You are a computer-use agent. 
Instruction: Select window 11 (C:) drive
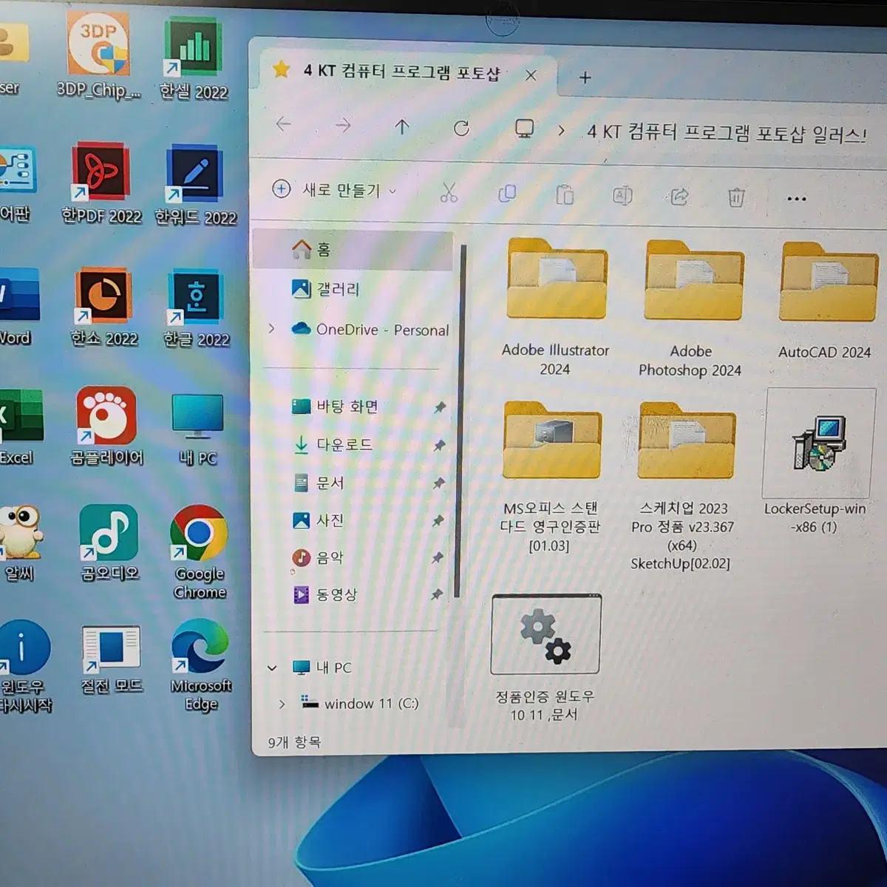(361, 704)
